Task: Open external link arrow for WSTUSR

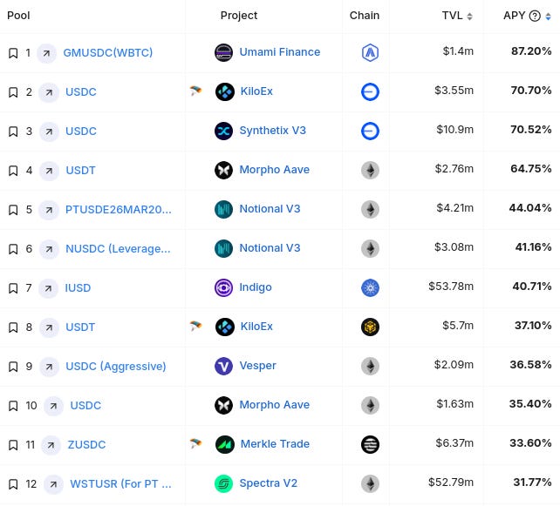Action: coord(53,484)
